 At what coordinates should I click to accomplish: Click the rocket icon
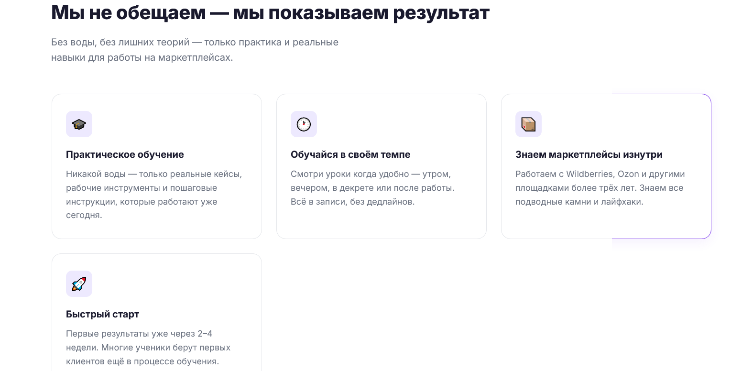tap(79, 284)
